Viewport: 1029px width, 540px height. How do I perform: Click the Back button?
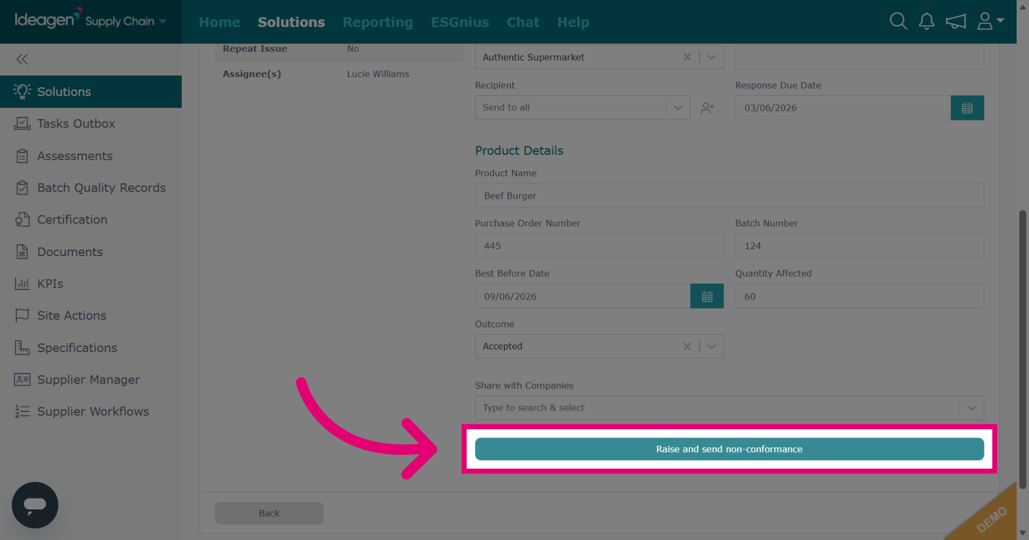269,513
